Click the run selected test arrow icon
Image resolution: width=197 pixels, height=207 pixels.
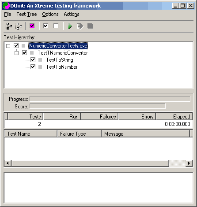tap(80, 26)
